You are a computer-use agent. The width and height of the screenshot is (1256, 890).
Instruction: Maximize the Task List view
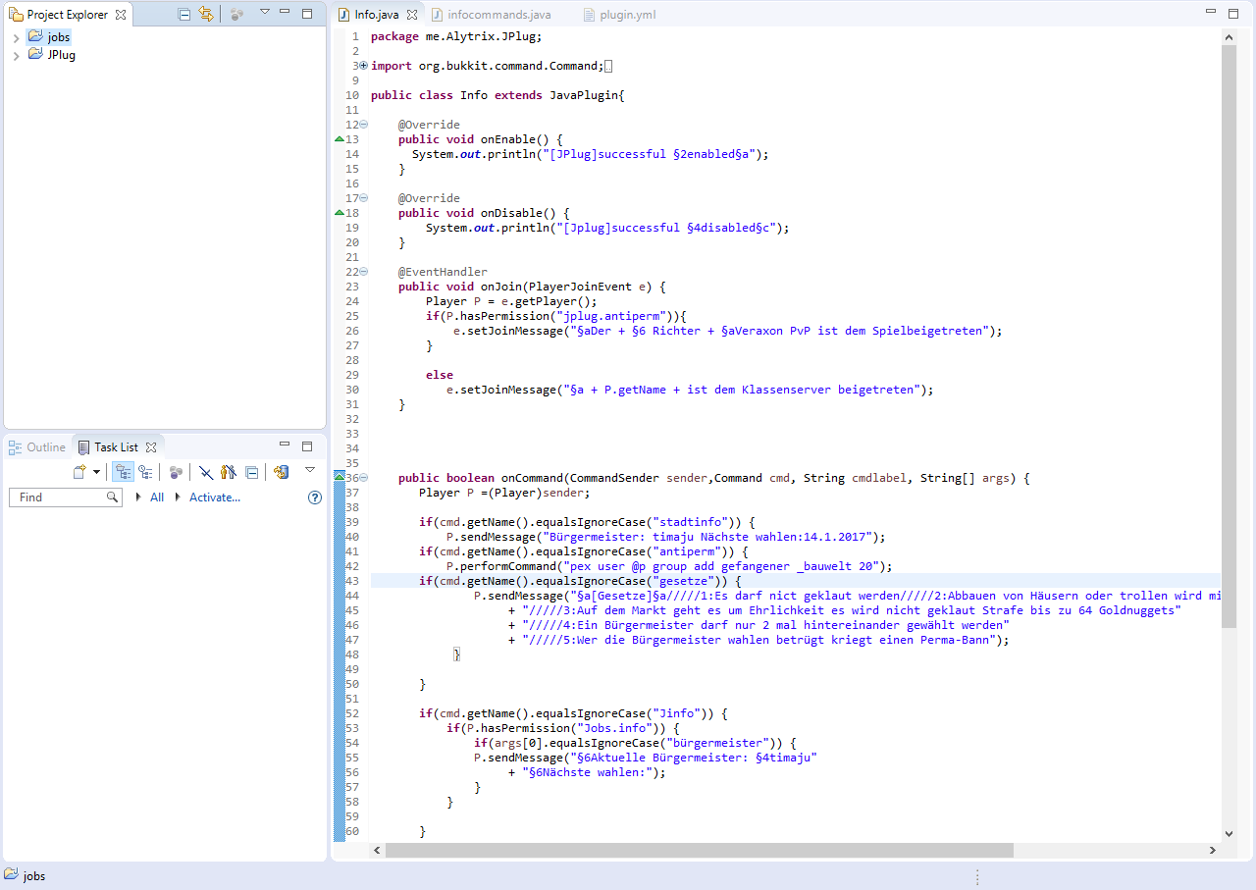point(306,445)
